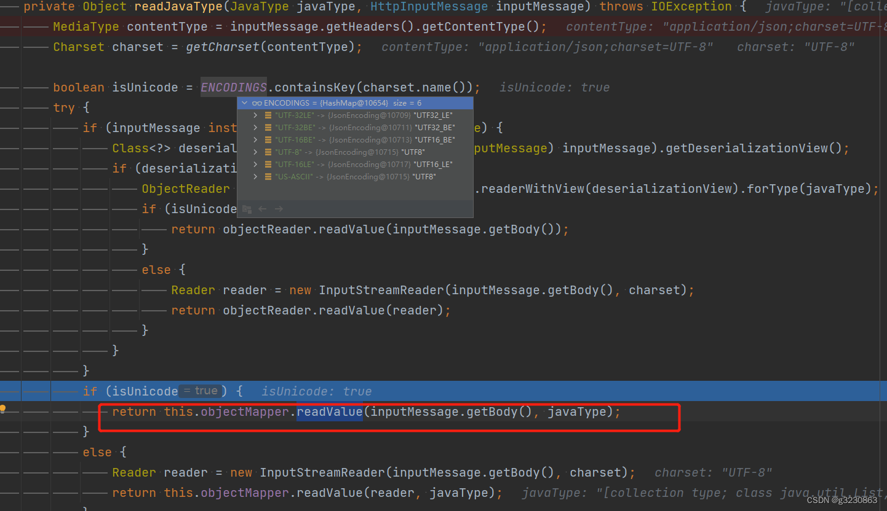Collapse the ENCODINGS root node chevron
This screenshot has width=887, height=511.
click(x=244, y=103)
